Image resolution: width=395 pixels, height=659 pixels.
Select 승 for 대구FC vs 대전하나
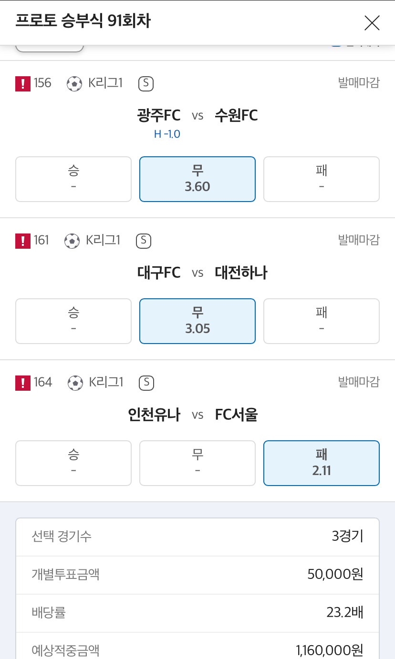tap(73, 321)
